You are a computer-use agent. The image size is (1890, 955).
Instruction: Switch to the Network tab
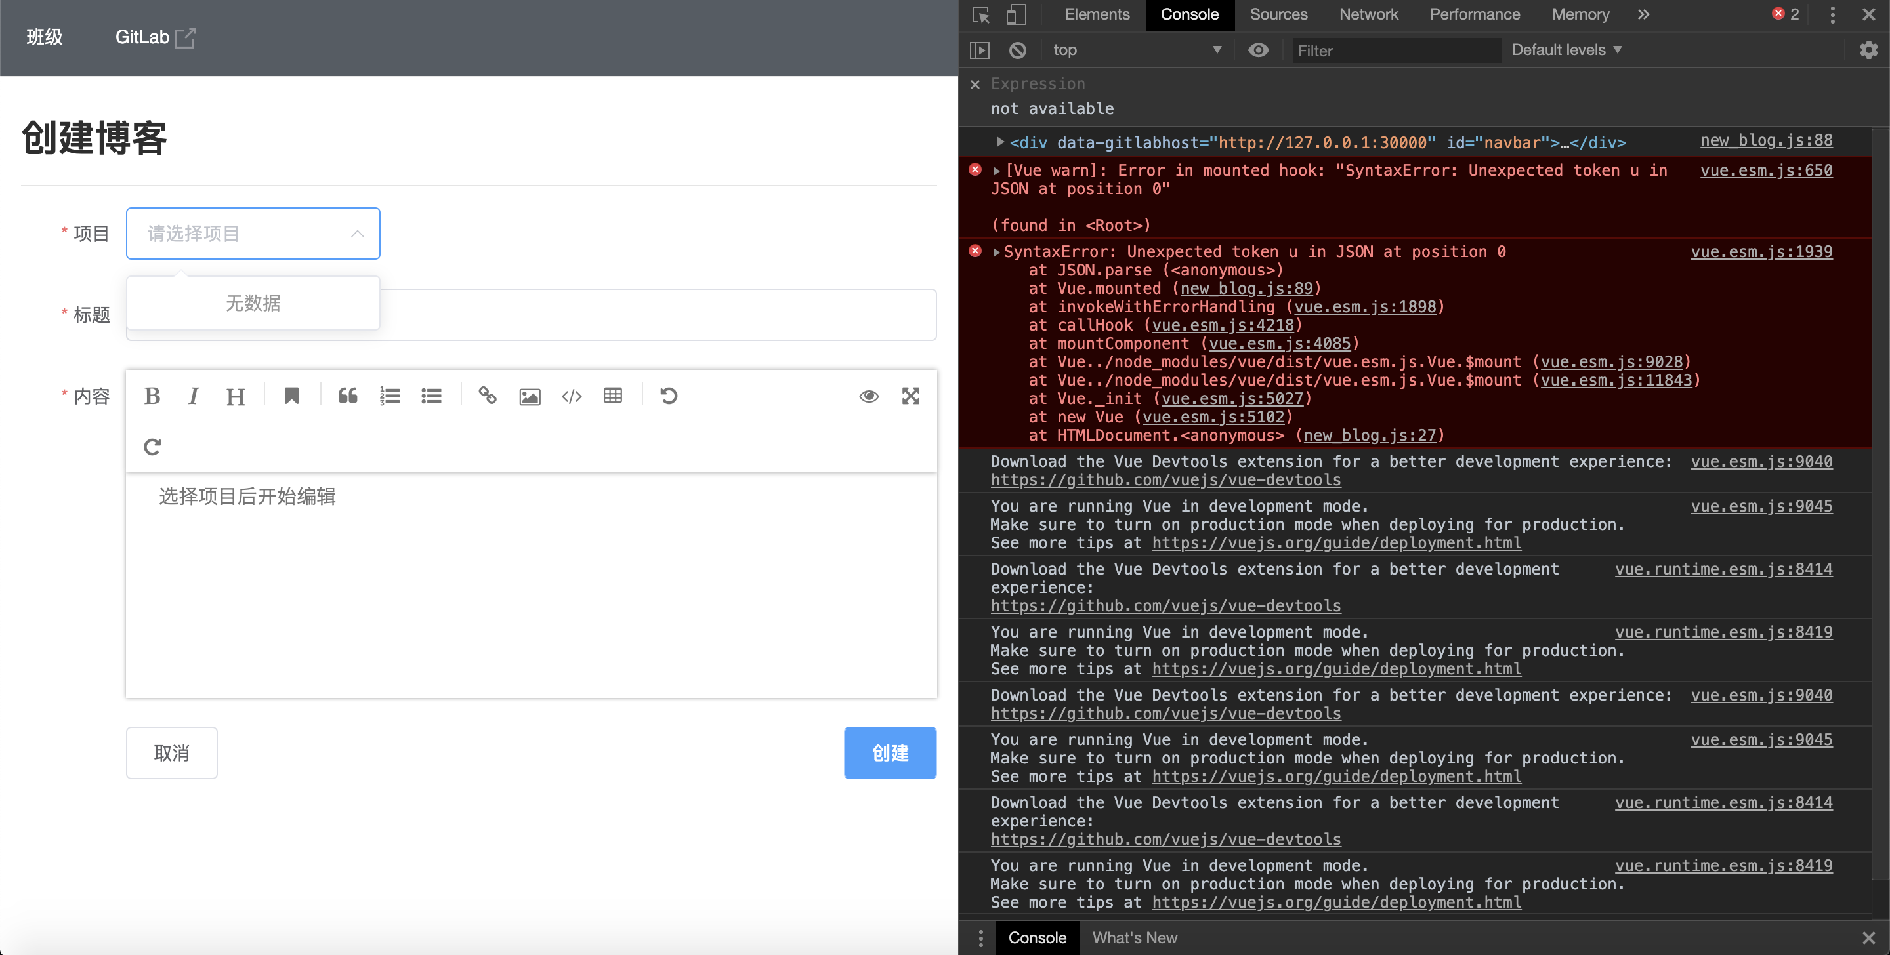[1368, 14]
